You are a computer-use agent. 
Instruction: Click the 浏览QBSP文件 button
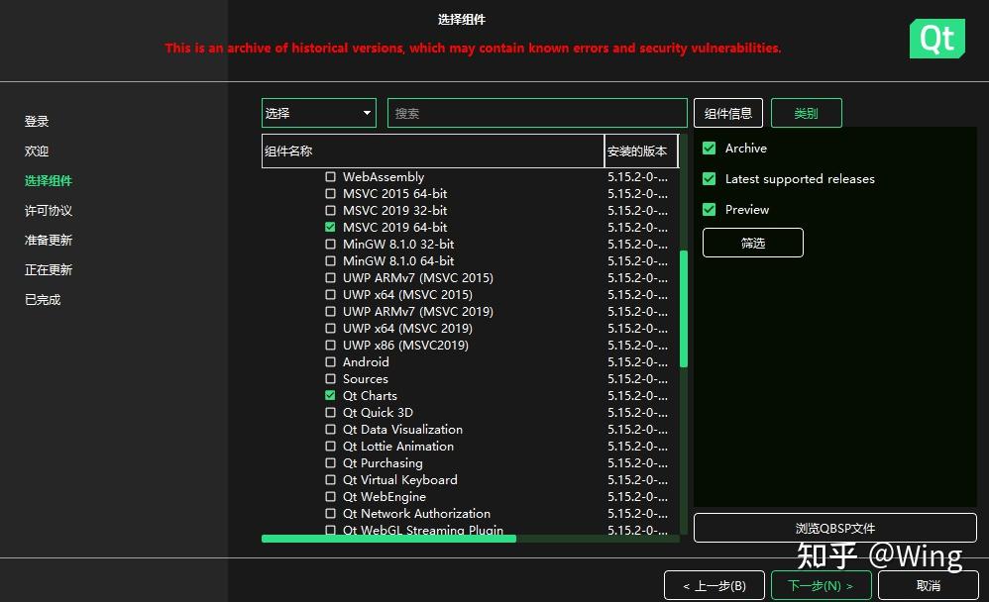pos(835,528)
